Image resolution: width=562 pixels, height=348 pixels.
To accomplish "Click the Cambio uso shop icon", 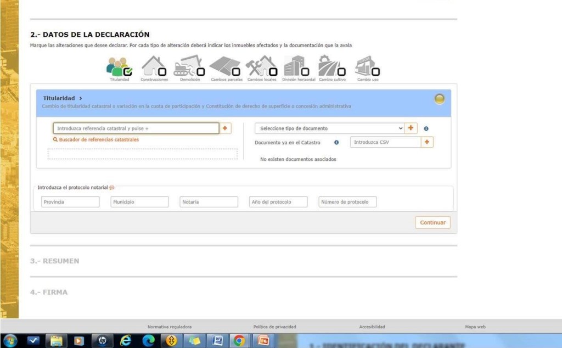I will [x=368, y=66].
